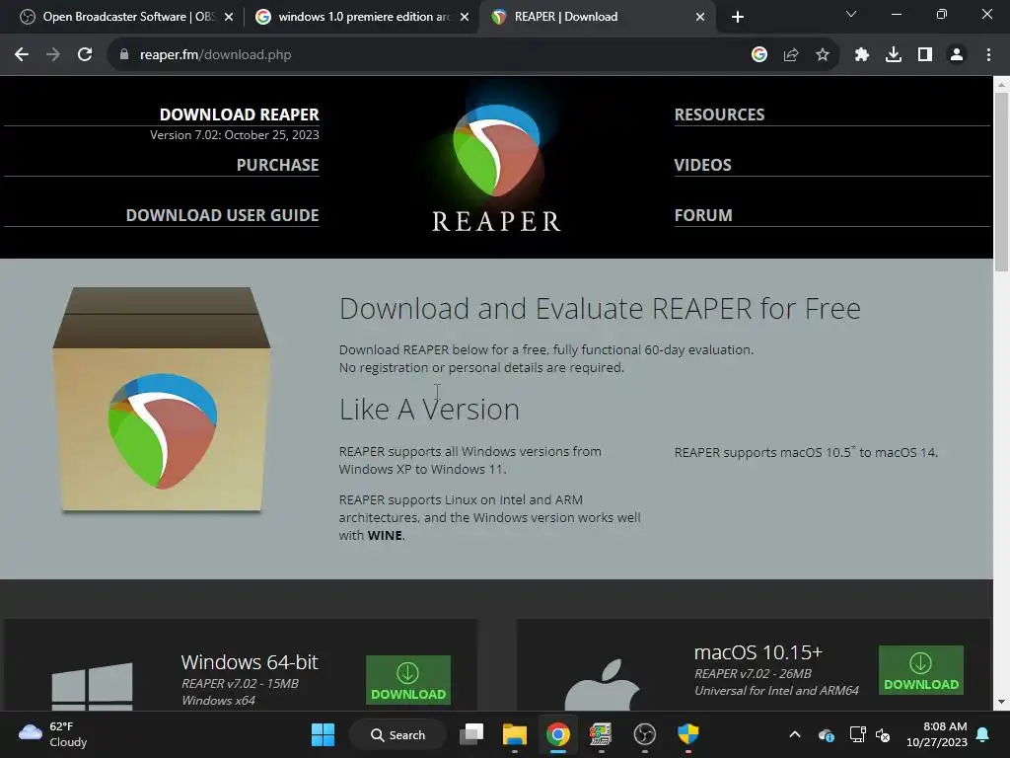Open the DOWNLOAD REAPER nav link
Image resolution: width=1010 pixels, height=758 pixels.
click(x=239, y=114)
